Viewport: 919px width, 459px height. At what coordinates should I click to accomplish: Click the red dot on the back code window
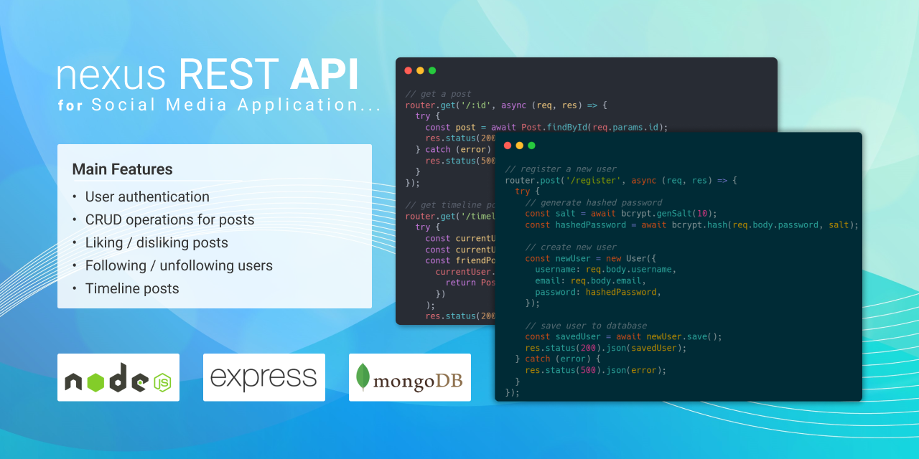[x=409, y=70]
